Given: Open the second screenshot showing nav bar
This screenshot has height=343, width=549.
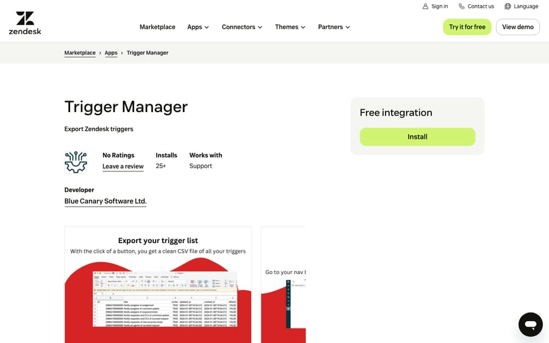Looking at the screenshot, I should tap(283, 285).
